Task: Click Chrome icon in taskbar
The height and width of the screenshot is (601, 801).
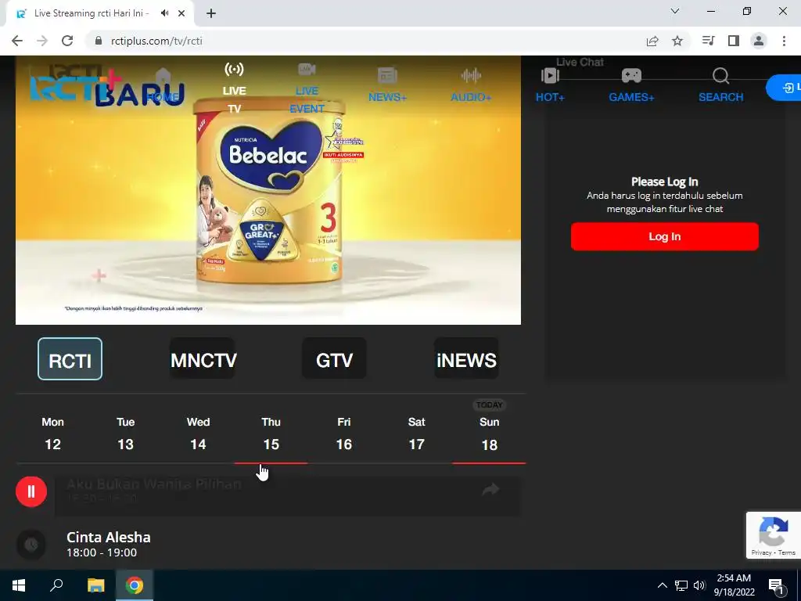Action: coord(135,585)
